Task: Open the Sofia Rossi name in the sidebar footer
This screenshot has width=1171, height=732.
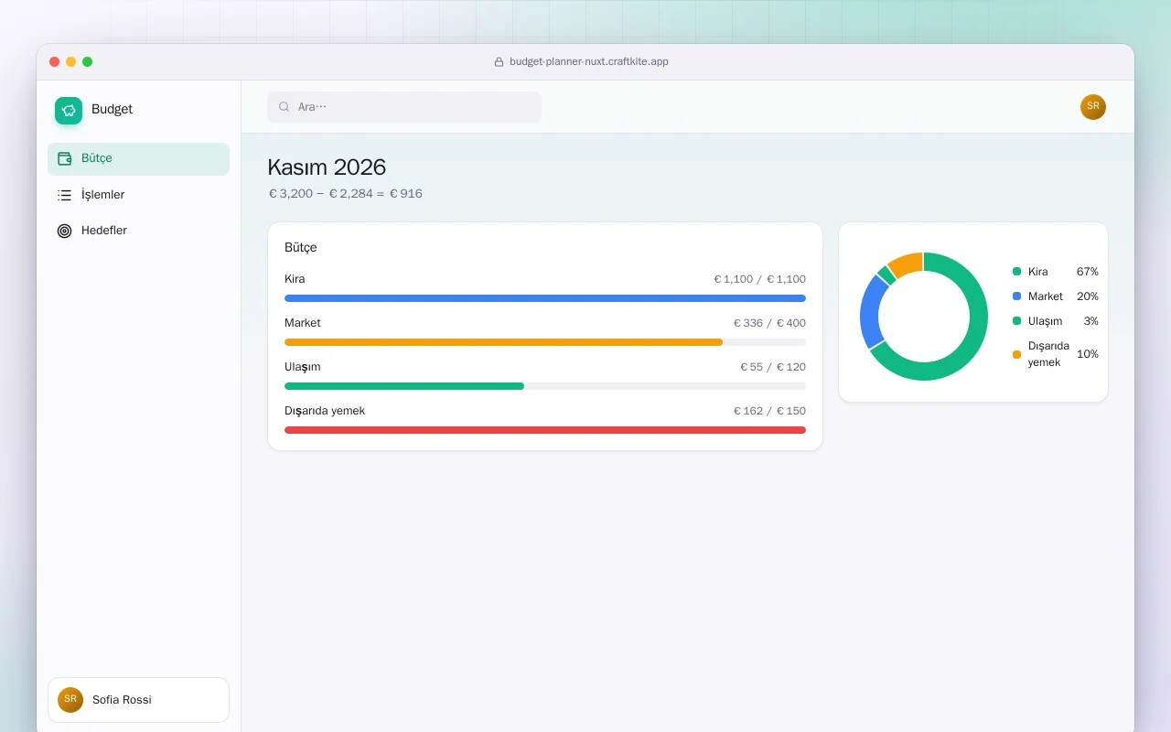Action: point(123,700)
